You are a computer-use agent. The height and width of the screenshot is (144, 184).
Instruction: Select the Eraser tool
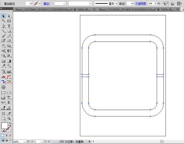9,41
